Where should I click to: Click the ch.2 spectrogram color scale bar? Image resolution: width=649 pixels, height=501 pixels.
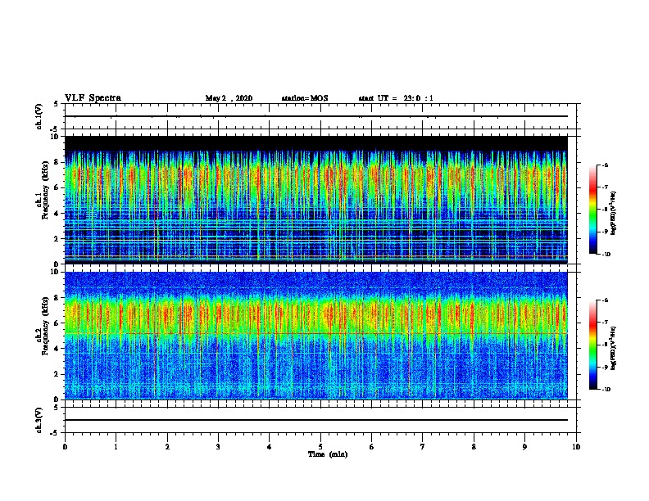tap(592, 345)
